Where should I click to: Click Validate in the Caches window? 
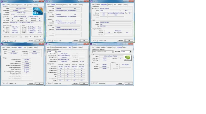pos(76,41)
